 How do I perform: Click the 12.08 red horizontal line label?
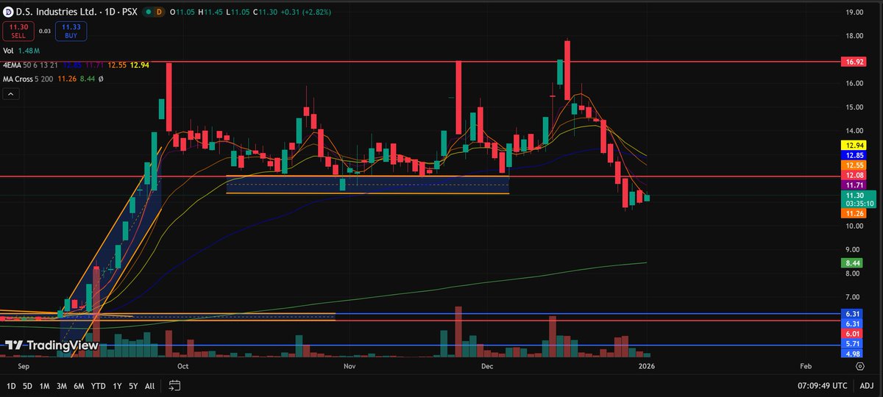pyautogui.click(x=854, y=176)
